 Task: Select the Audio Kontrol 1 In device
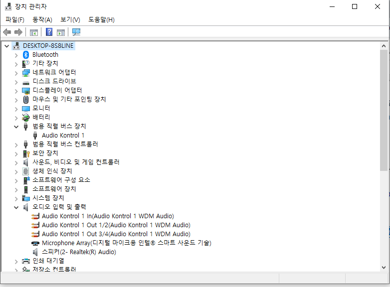tap(108, 216)
